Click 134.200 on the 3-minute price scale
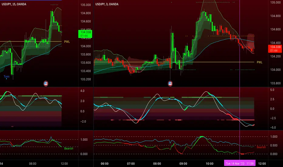 point(275,56)
